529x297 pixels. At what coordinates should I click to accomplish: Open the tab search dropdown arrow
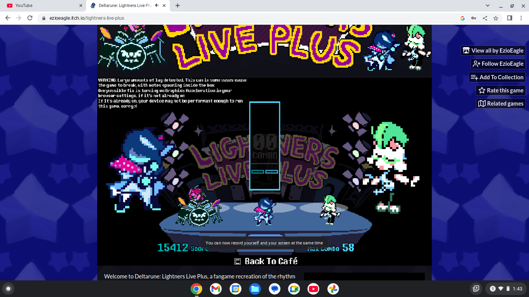(488, 5)
